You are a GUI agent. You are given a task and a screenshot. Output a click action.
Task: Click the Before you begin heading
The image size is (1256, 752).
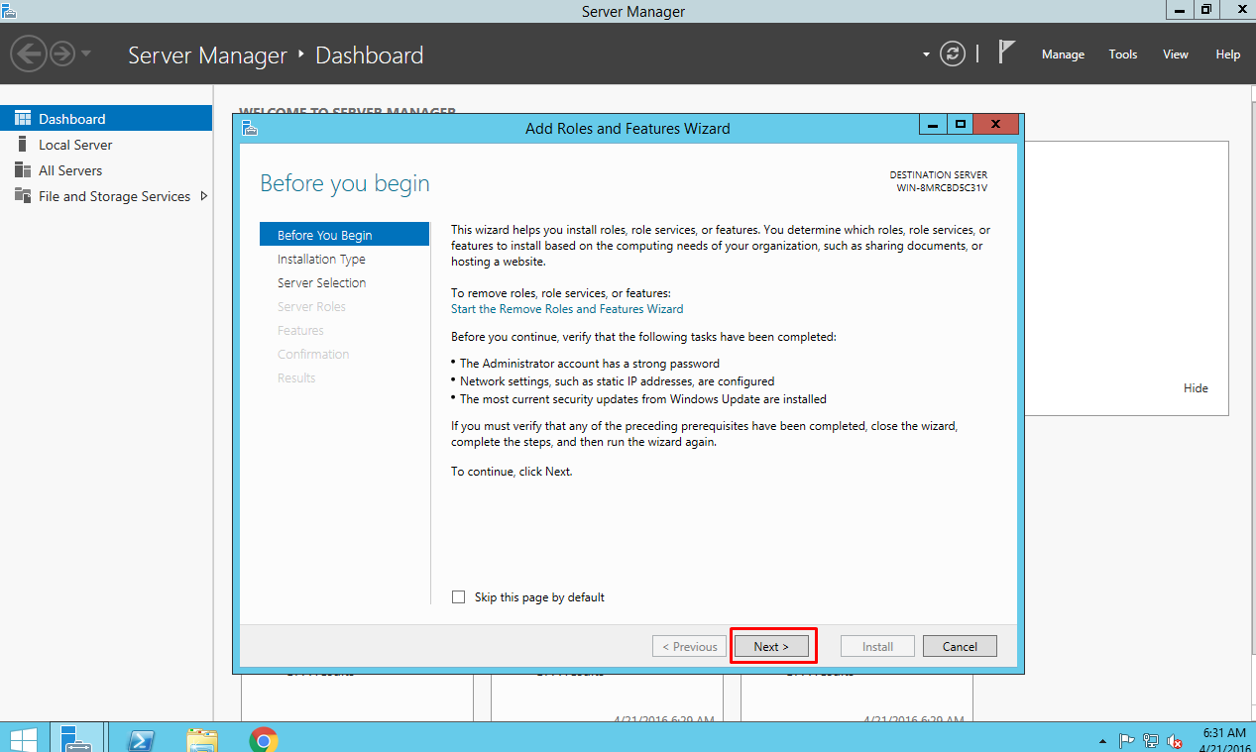coord(345,183)
